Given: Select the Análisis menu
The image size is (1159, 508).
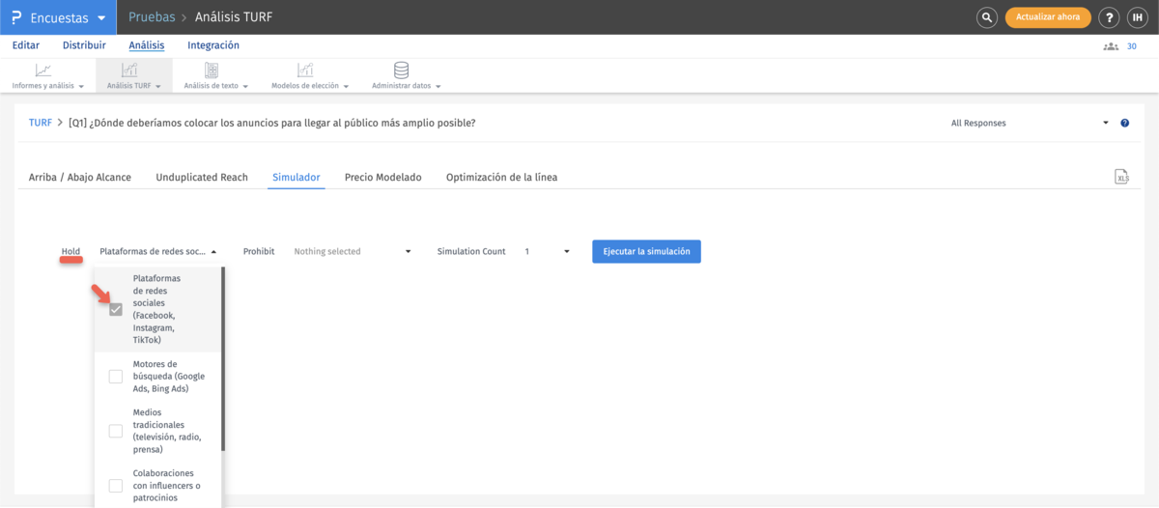Looking at the screenshot, I should (147, 45).
